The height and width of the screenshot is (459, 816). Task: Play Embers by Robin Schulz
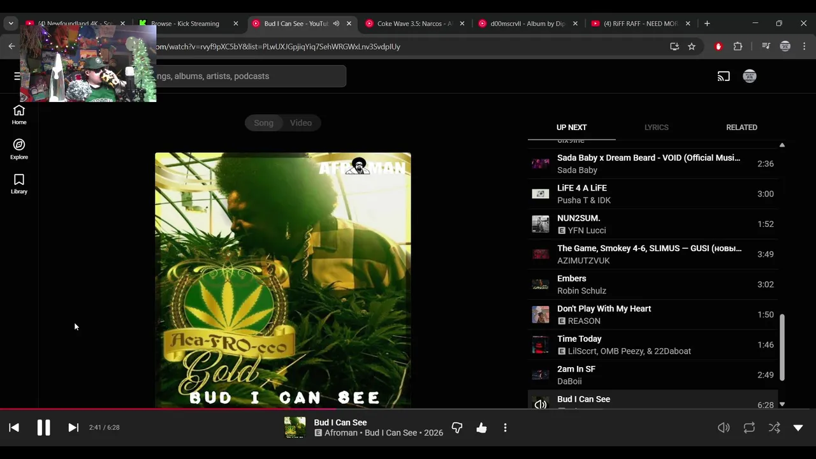[x=653, y=284]
